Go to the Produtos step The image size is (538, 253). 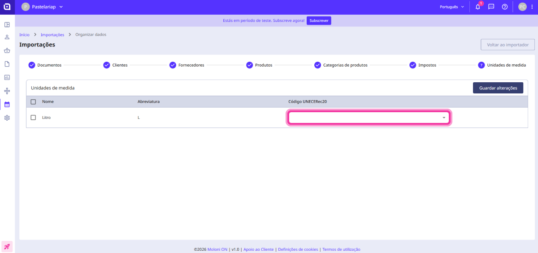(x=259, y=65)
